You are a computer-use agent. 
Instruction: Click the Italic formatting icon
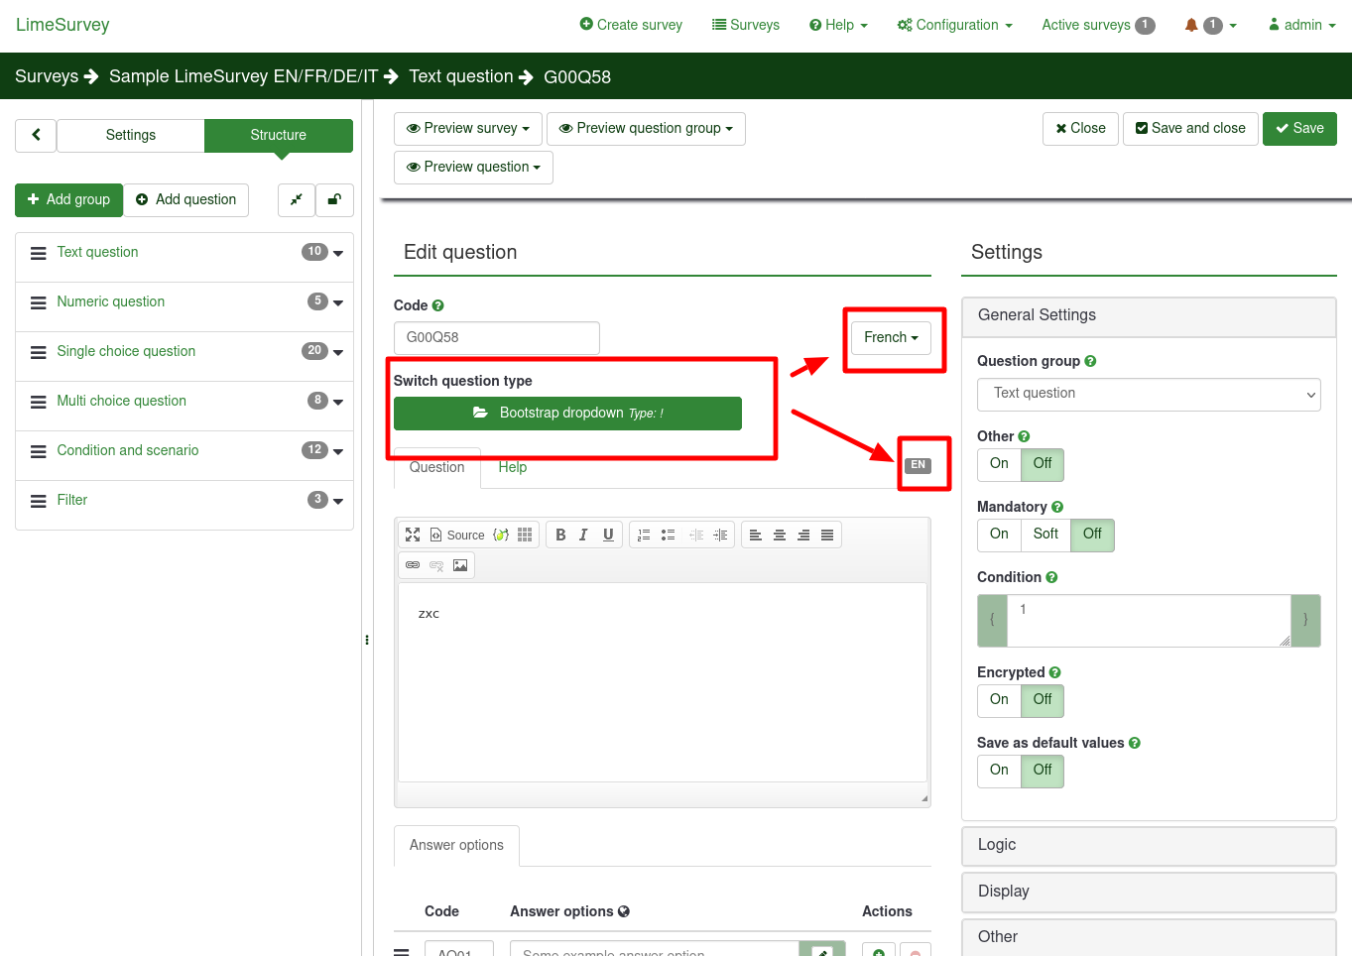583,535
